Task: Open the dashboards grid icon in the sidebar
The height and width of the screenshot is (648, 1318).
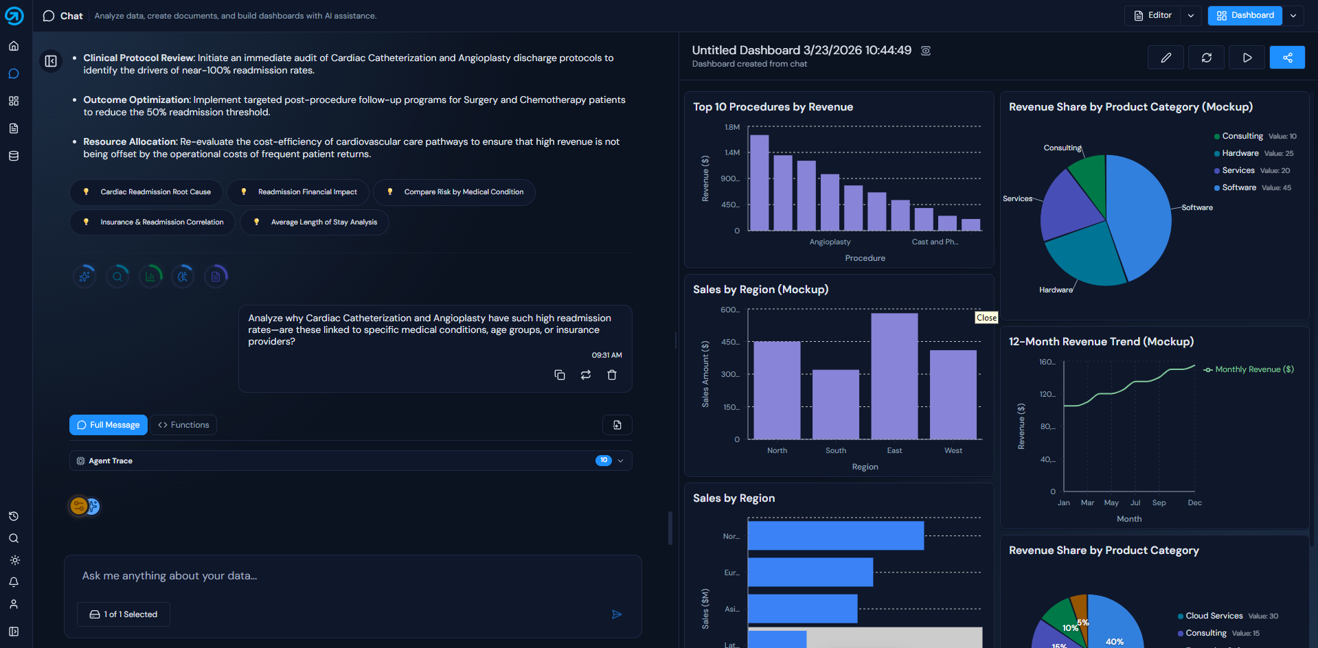Action: point(14,101)
